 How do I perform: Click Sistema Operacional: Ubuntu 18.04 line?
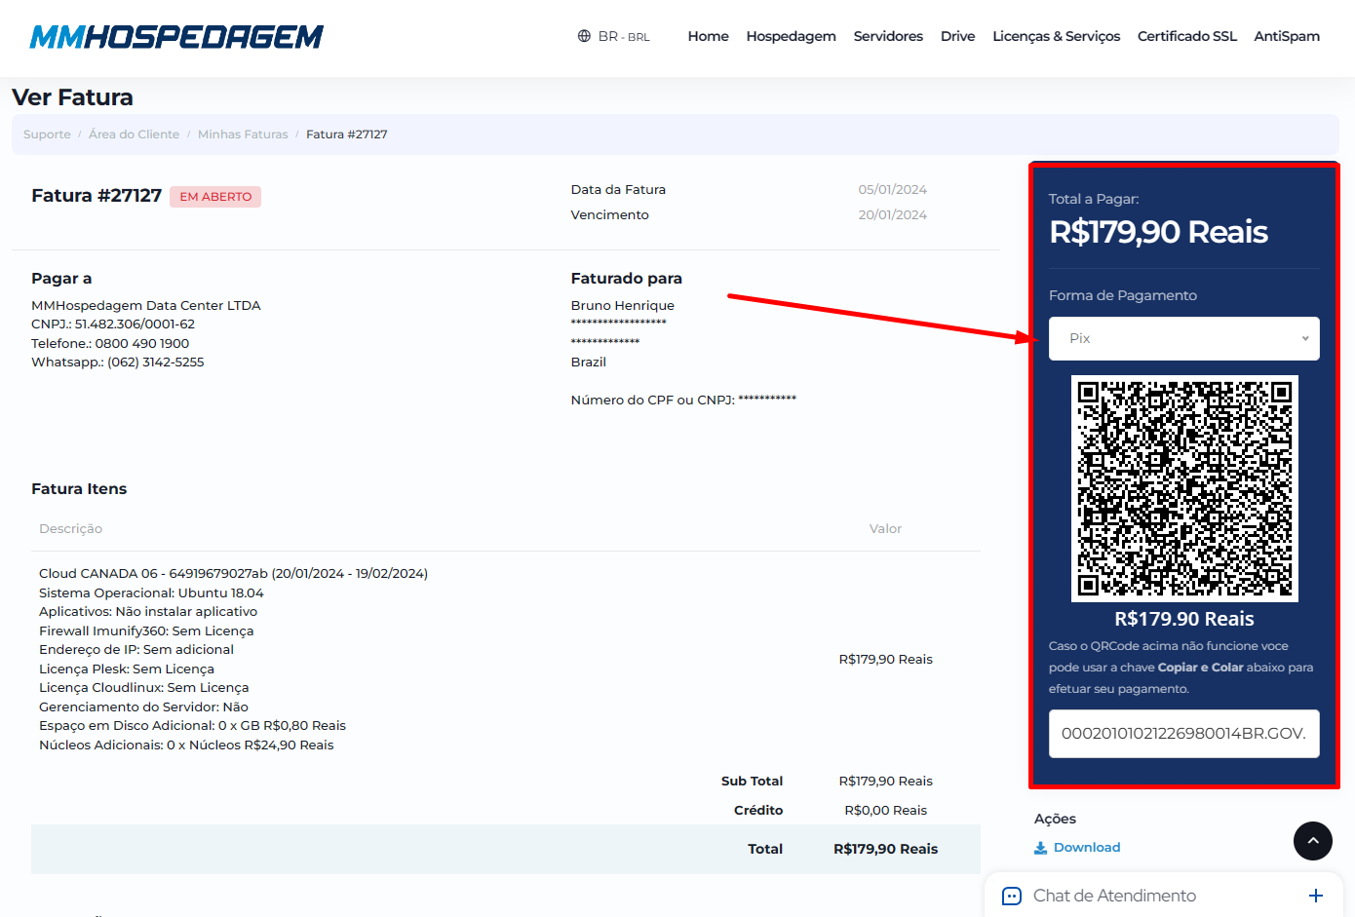[151, 593]
